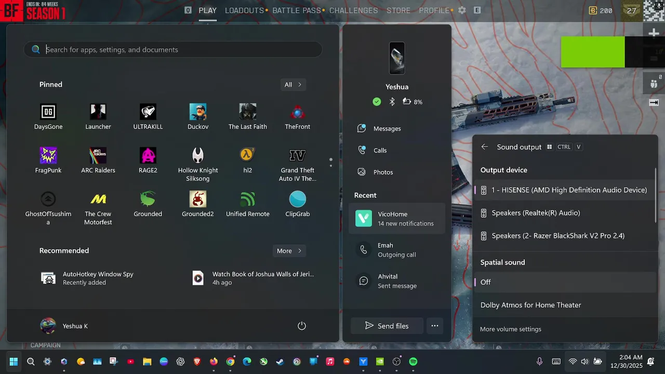The image size is (665, 374).
Task: Click the plus icon in game sidebar
Action: pyautogui.click(x=654, y=33)
